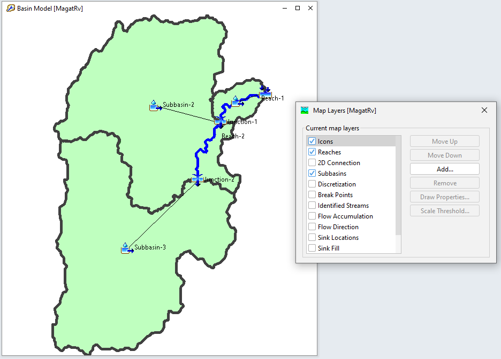Click the Move Down button
501x359 pixels.
[445, 155]
